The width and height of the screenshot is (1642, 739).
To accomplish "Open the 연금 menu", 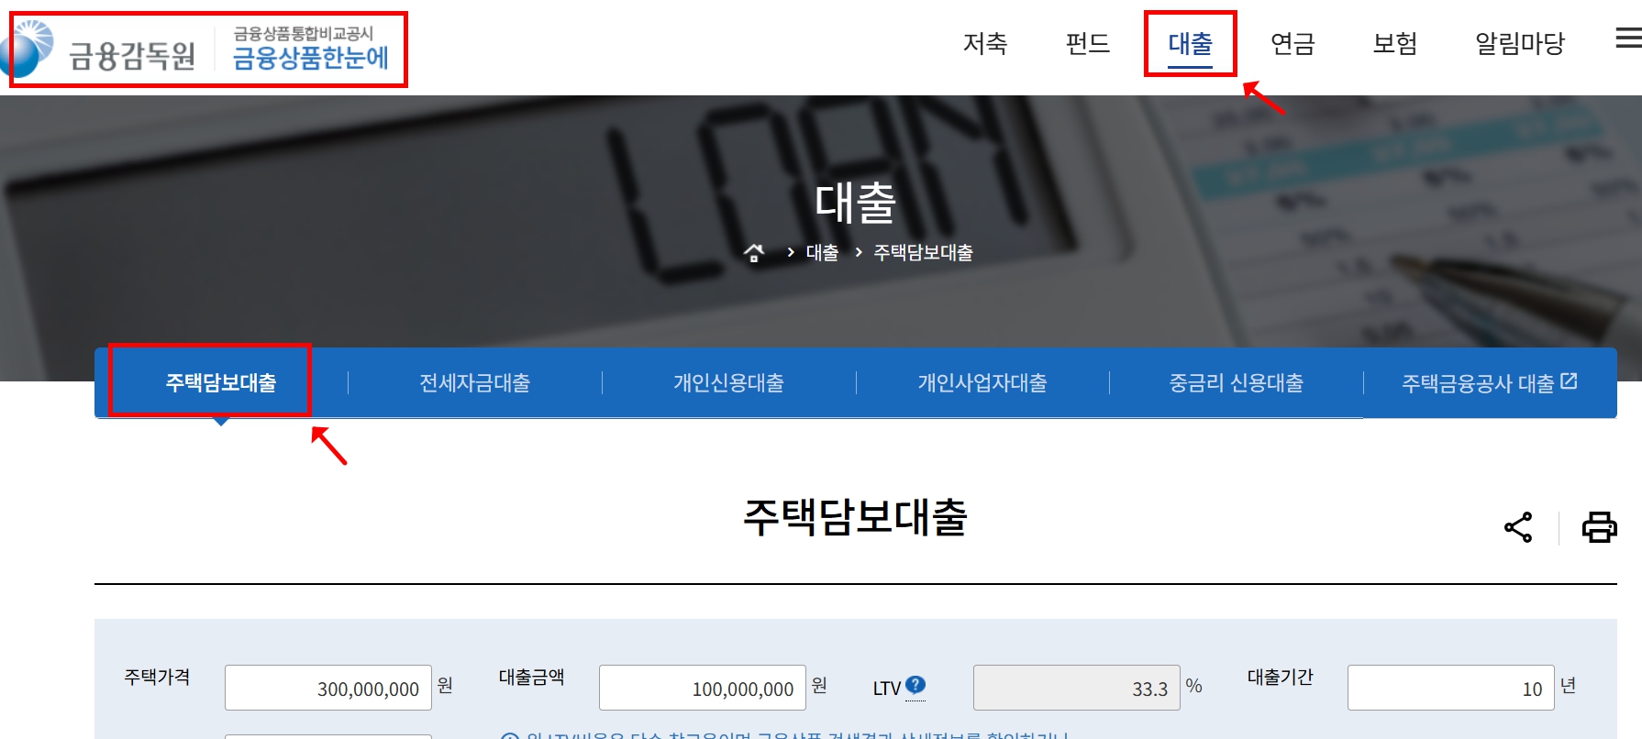I will click(x=1293, y=43).
